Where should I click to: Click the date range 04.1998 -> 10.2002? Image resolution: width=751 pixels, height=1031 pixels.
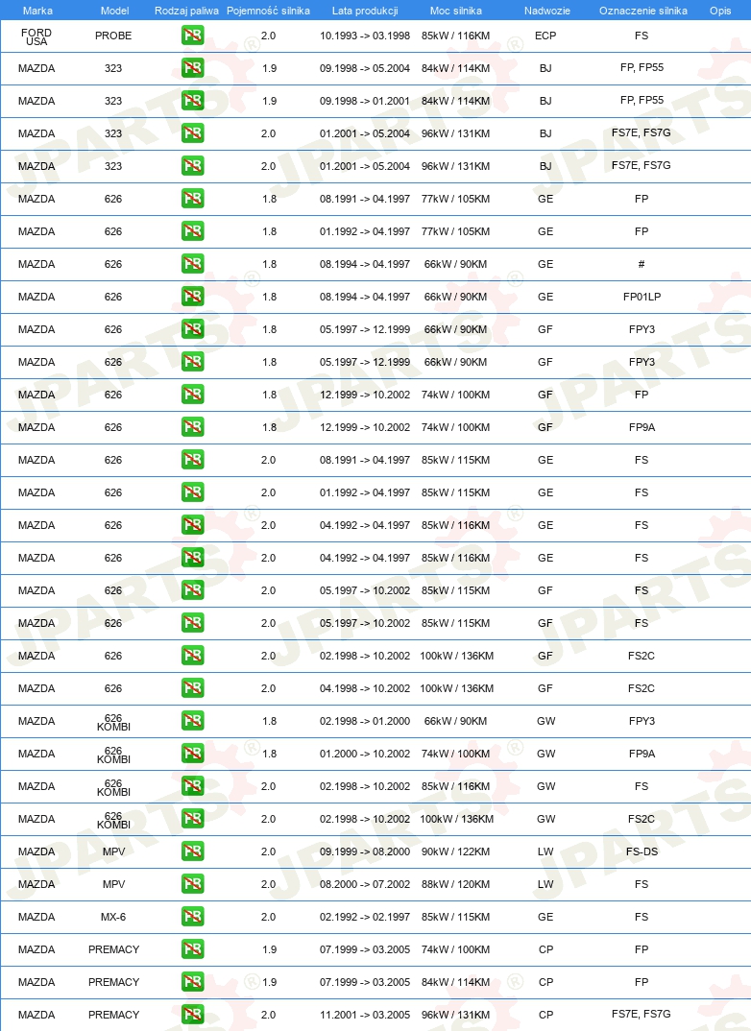365,688
